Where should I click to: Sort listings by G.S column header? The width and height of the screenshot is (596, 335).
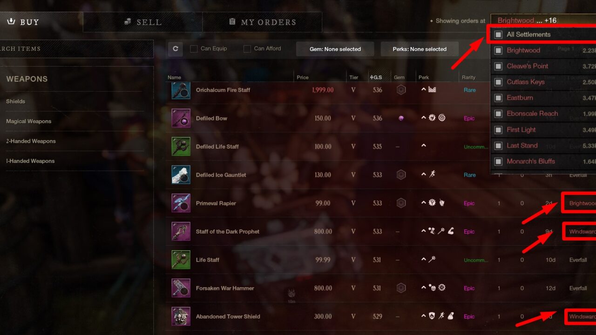[x=376, y=77]
